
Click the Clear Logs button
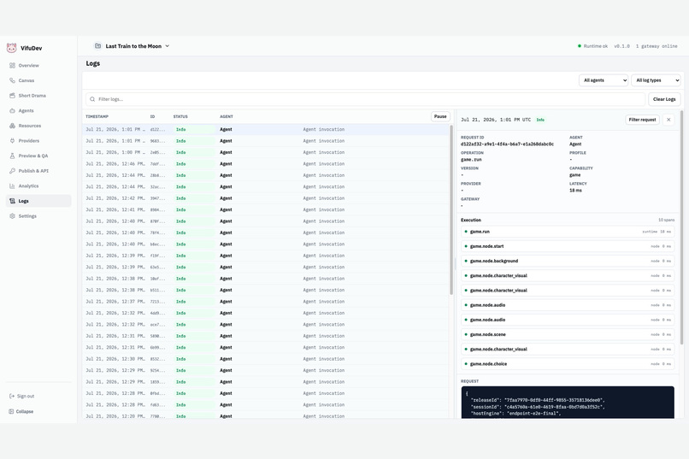click(664, 99)
